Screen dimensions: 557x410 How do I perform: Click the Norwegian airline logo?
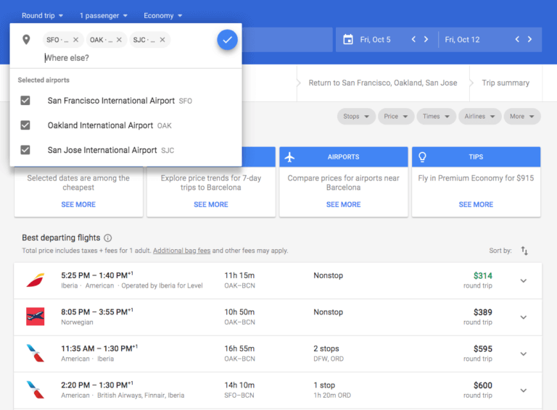click(35, 317)
